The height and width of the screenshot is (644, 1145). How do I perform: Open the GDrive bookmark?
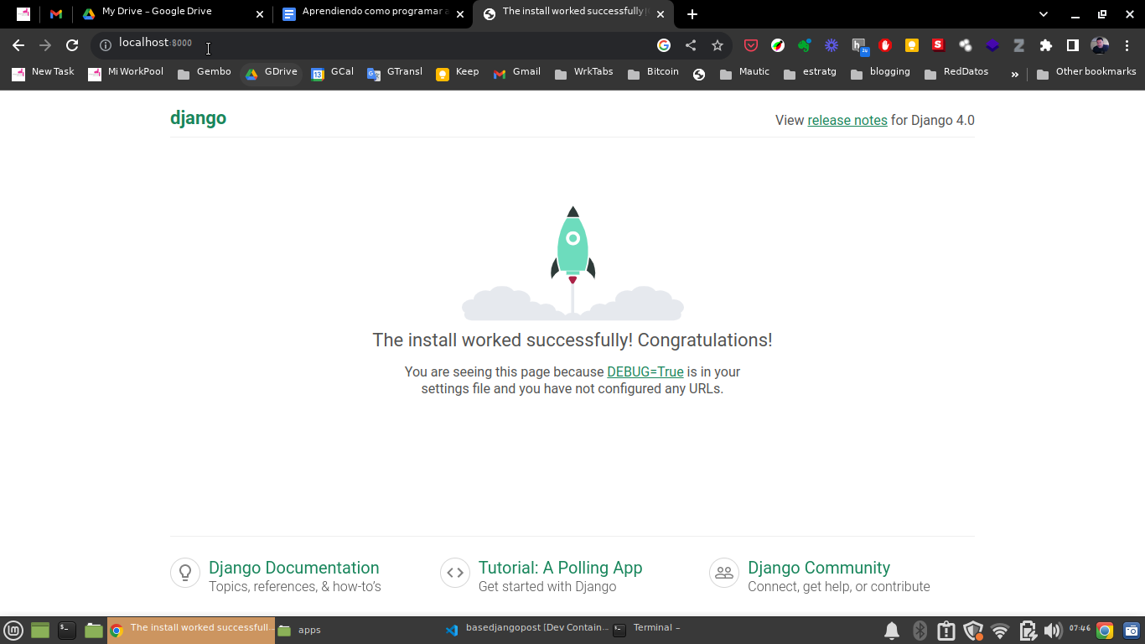pyautogui.click(x=271, y=73)
